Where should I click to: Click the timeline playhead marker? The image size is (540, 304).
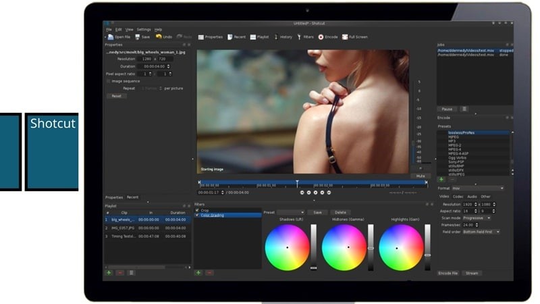pyautogui.click(x=297, y=183)
